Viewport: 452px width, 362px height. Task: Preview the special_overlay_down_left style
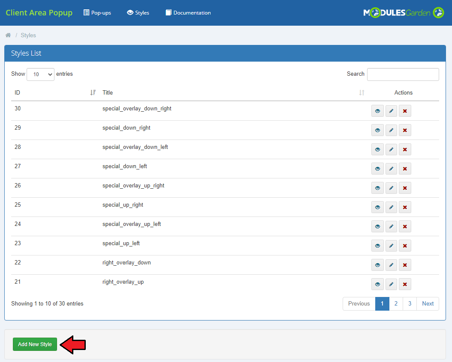point(377,149)
